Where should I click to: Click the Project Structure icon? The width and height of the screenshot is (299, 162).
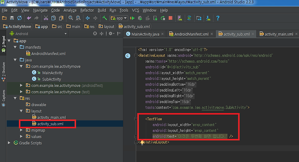[x=199, y=18]
